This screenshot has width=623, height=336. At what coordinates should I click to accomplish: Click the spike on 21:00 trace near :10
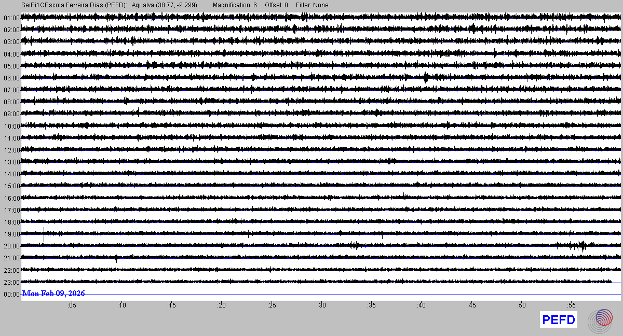coord(116,258)
